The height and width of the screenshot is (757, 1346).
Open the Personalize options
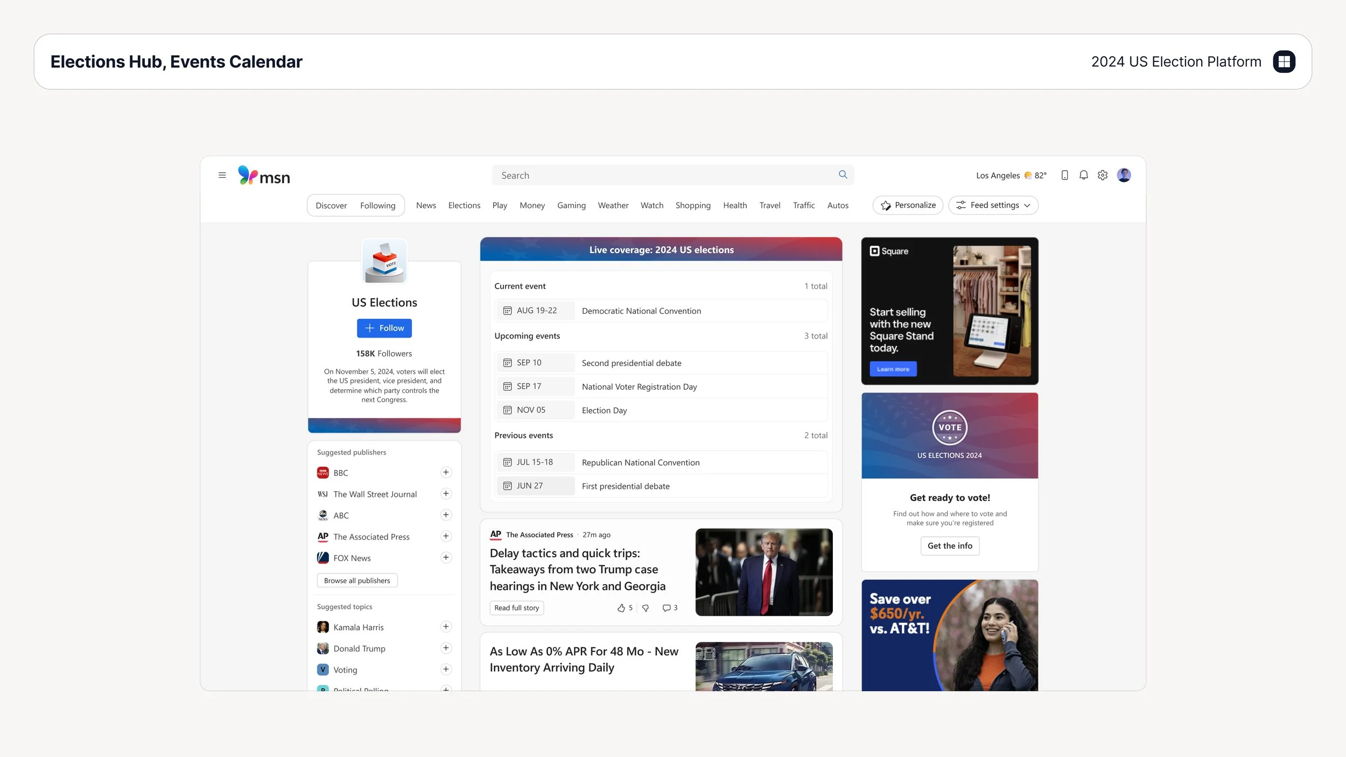click(908, 205)
